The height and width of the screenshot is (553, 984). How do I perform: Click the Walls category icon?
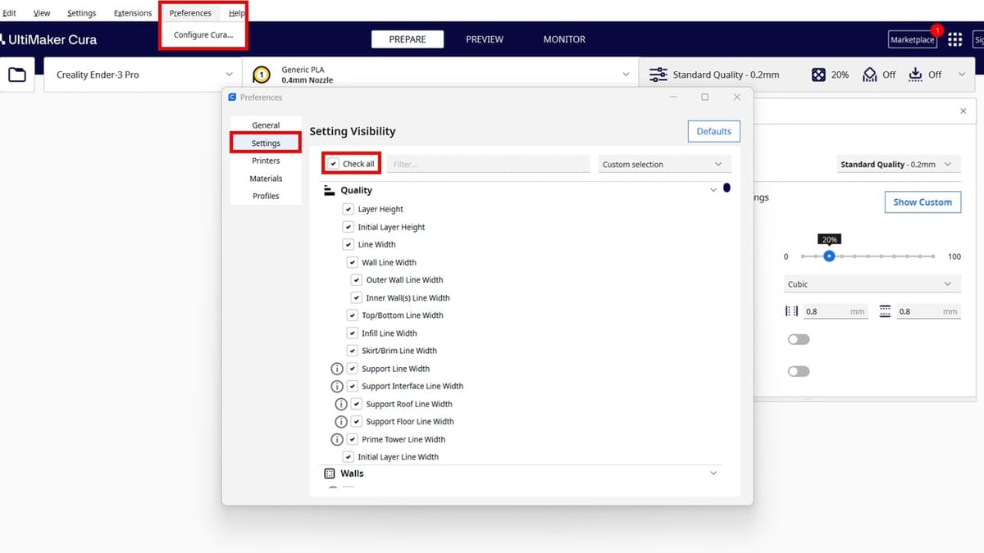point(330,474)
